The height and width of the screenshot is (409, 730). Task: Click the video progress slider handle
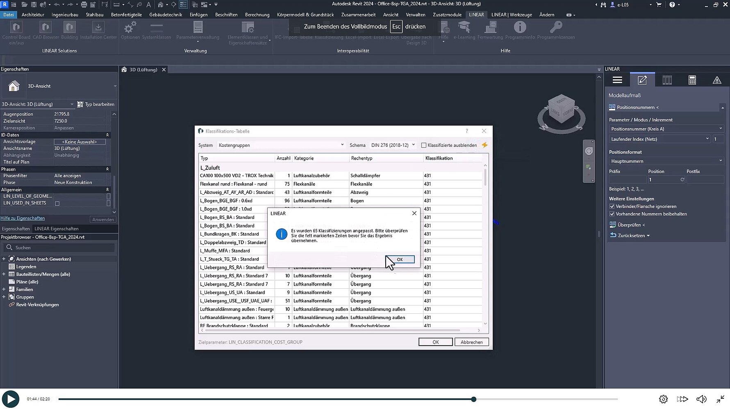tap(473, 399)
